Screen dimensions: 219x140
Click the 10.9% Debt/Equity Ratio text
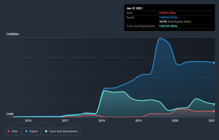click(175, 22)
